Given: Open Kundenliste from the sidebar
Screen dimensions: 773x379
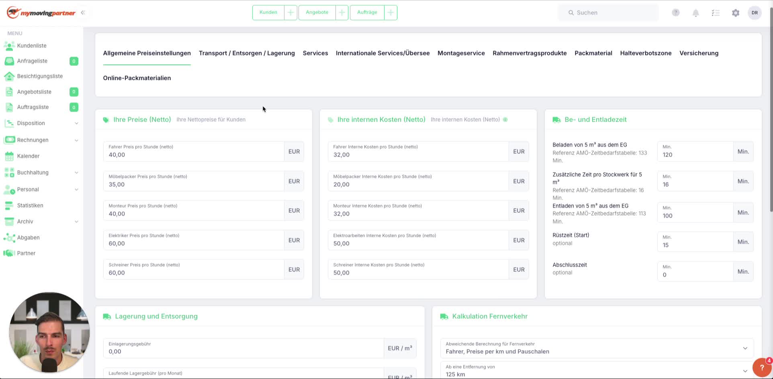Looking at the screenshot, I should [x=32, y=46].
